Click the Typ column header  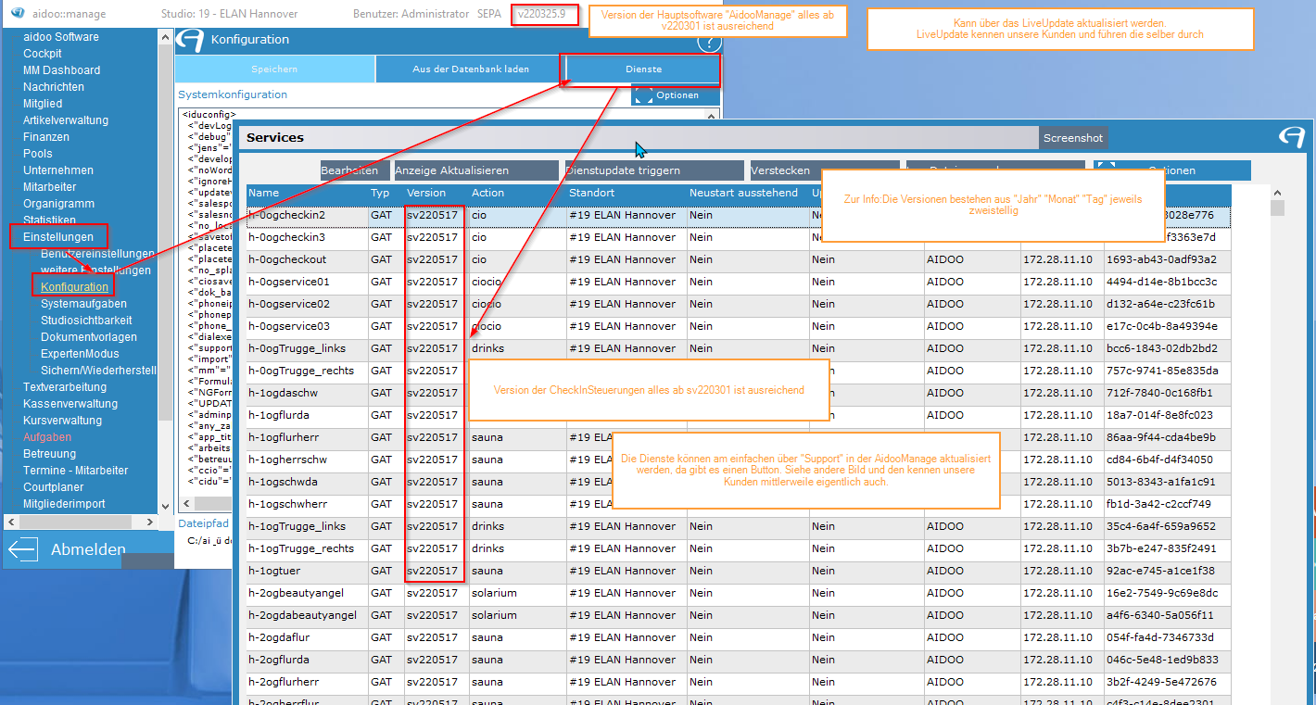[x=386, y=193]
